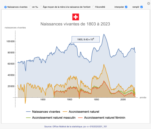
Task: Select the "en ‰" radio option
Action: pos(30,7)
